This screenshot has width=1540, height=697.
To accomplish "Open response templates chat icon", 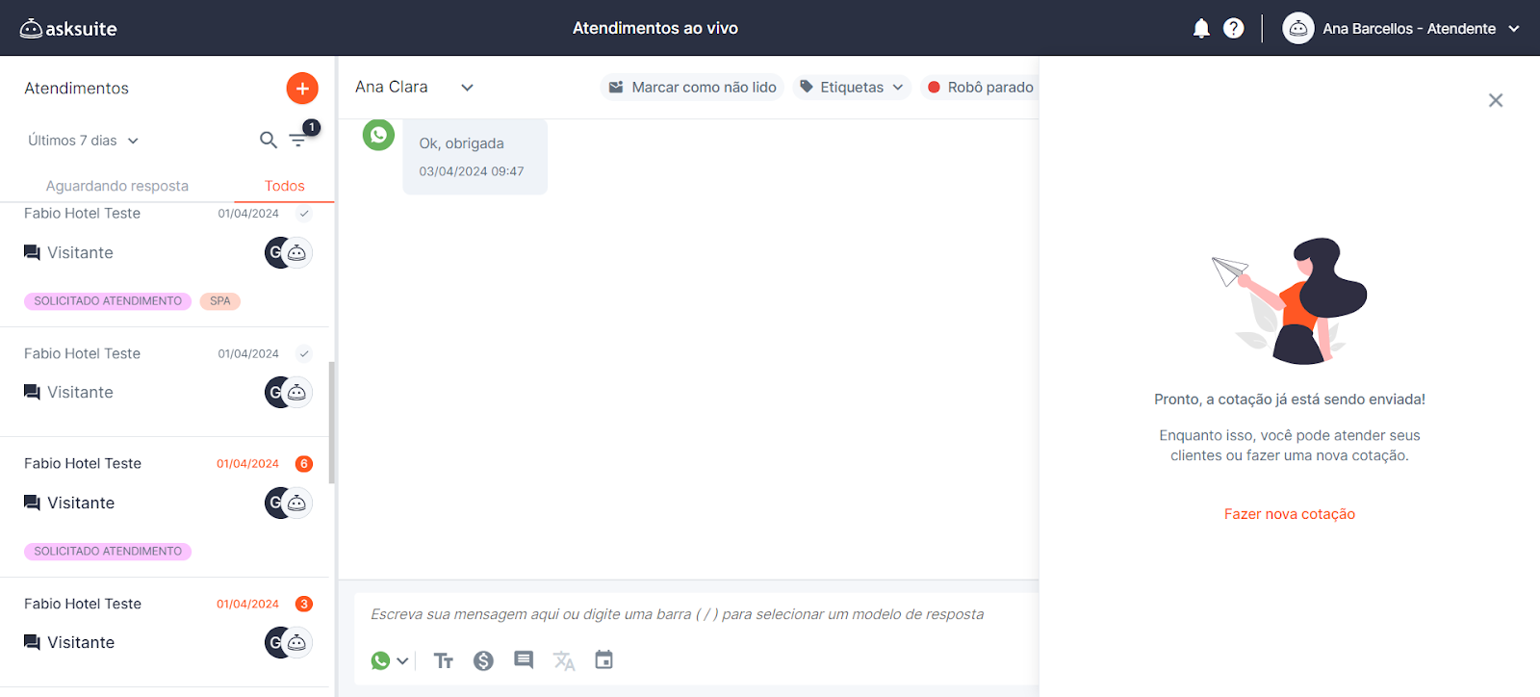I will click(524, 660).
